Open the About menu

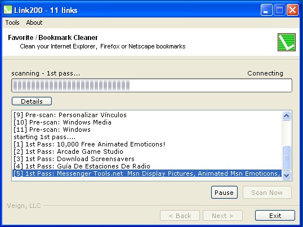[34, 23]
